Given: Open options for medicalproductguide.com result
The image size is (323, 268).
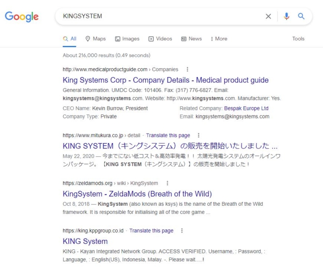Looking at the screenshot, I should click(187, 69).
